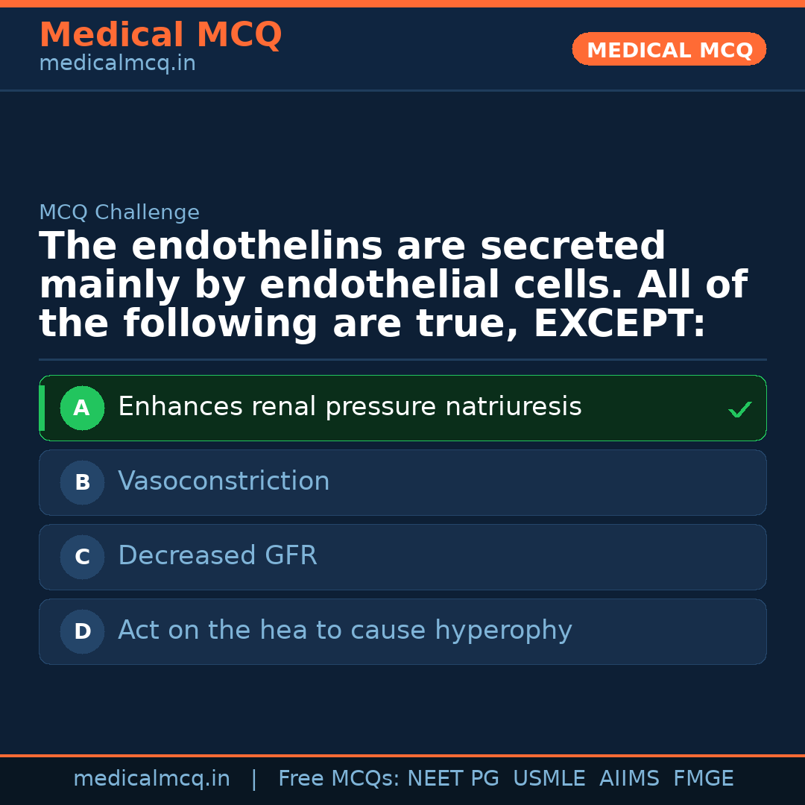The width and height of the screenshot is (805, 805).
Task: Click the B letter circle icon
Action: pyautogui.click(x=82, y=482)
